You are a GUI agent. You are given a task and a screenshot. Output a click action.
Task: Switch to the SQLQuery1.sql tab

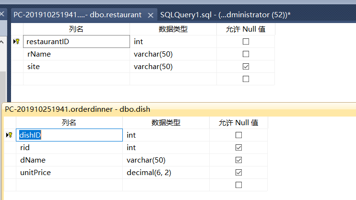(x=225, y=15)
